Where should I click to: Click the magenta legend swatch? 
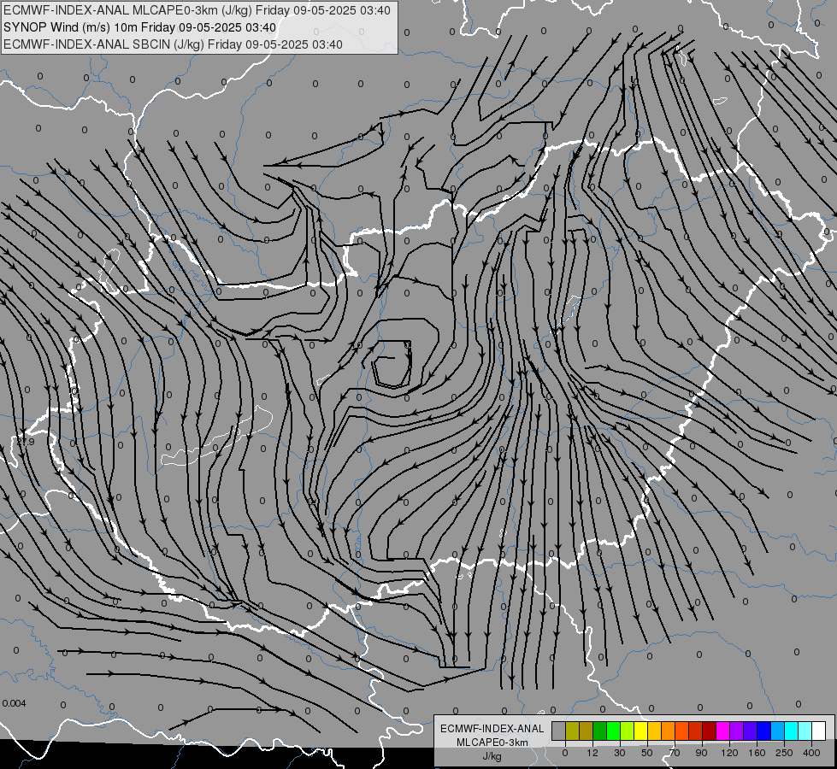(x=723, y=731)
